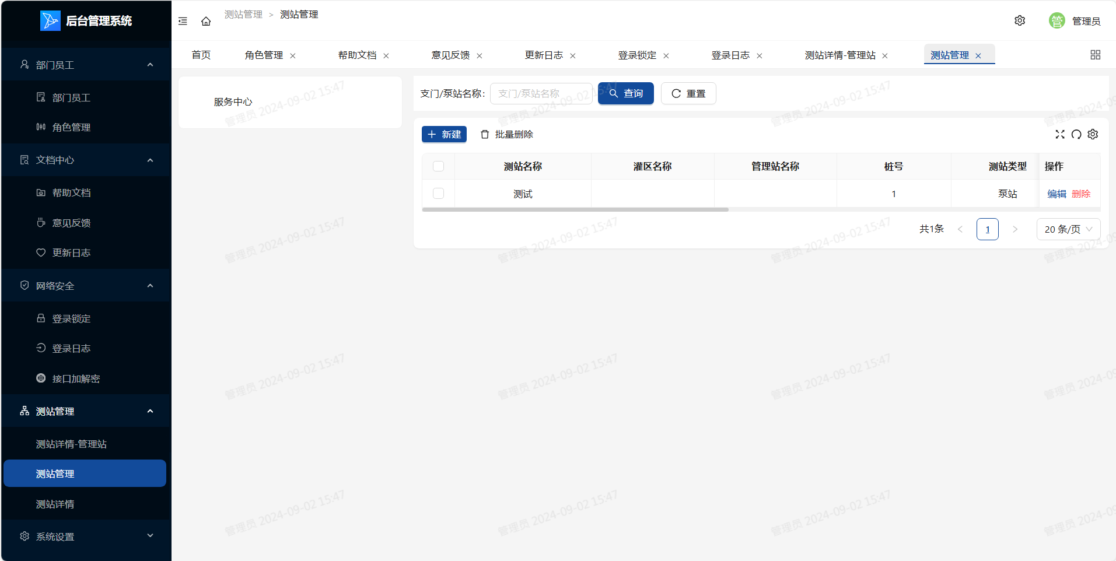Open table column settings gear
This screenshot has width=1116, height=561.
pyautogui.click(x=1093, y=134)
